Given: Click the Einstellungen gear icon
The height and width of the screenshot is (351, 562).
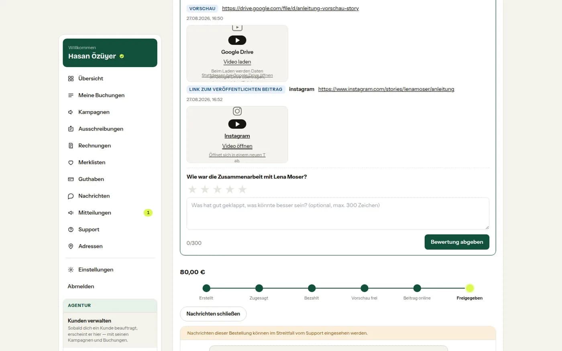Looking at the screenshot, I should coord(71,270).
